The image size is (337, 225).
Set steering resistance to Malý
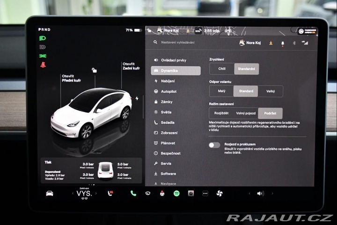(x=221, y=91)
